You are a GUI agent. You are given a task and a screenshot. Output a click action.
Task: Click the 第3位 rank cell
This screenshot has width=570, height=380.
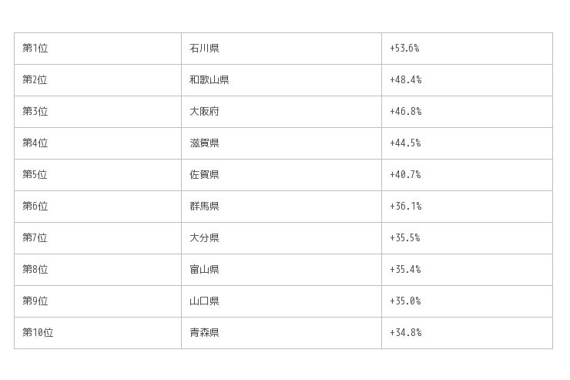35,112
